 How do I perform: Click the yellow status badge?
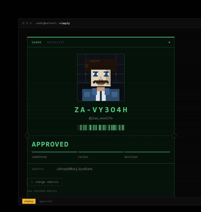click(29, 201)
